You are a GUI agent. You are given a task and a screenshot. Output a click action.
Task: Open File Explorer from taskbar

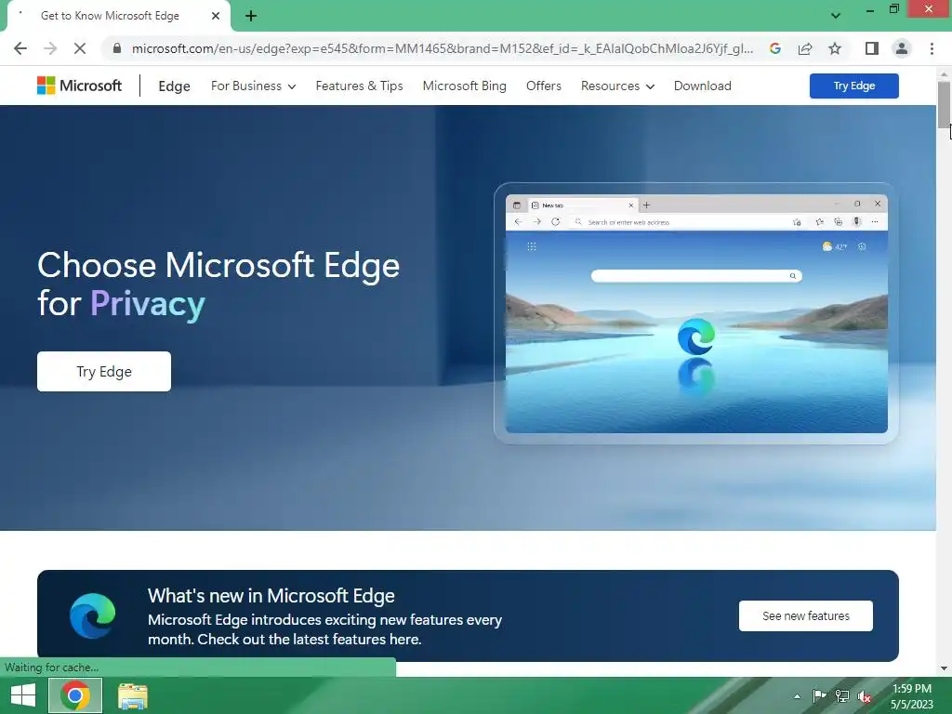(133, 695)
